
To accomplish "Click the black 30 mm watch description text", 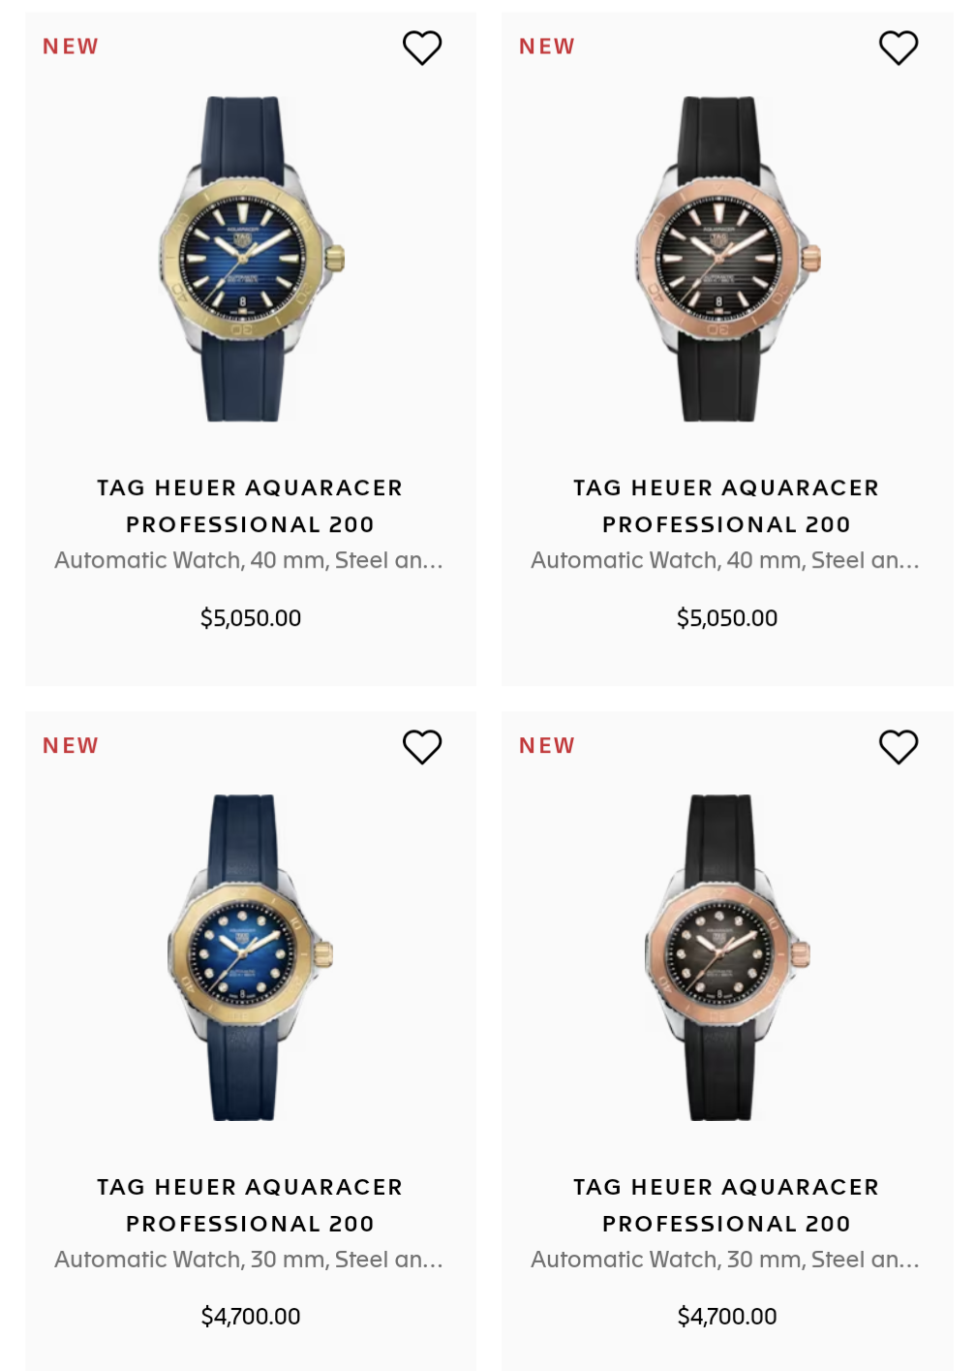I will coord(725,1260).
